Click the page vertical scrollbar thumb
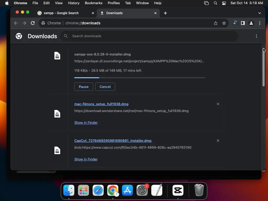Viewport: 268px width, 201px height. pos(263,68)
